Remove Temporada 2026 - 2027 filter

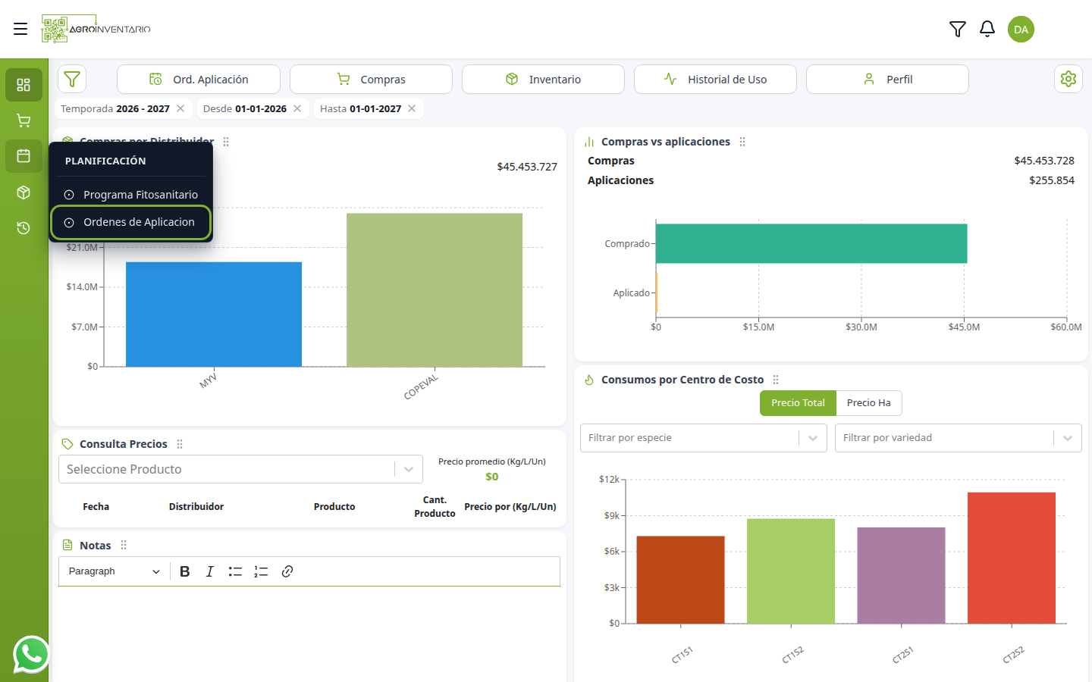click(180, 108)
